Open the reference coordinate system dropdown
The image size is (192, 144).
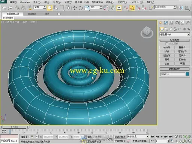[96, 7]
